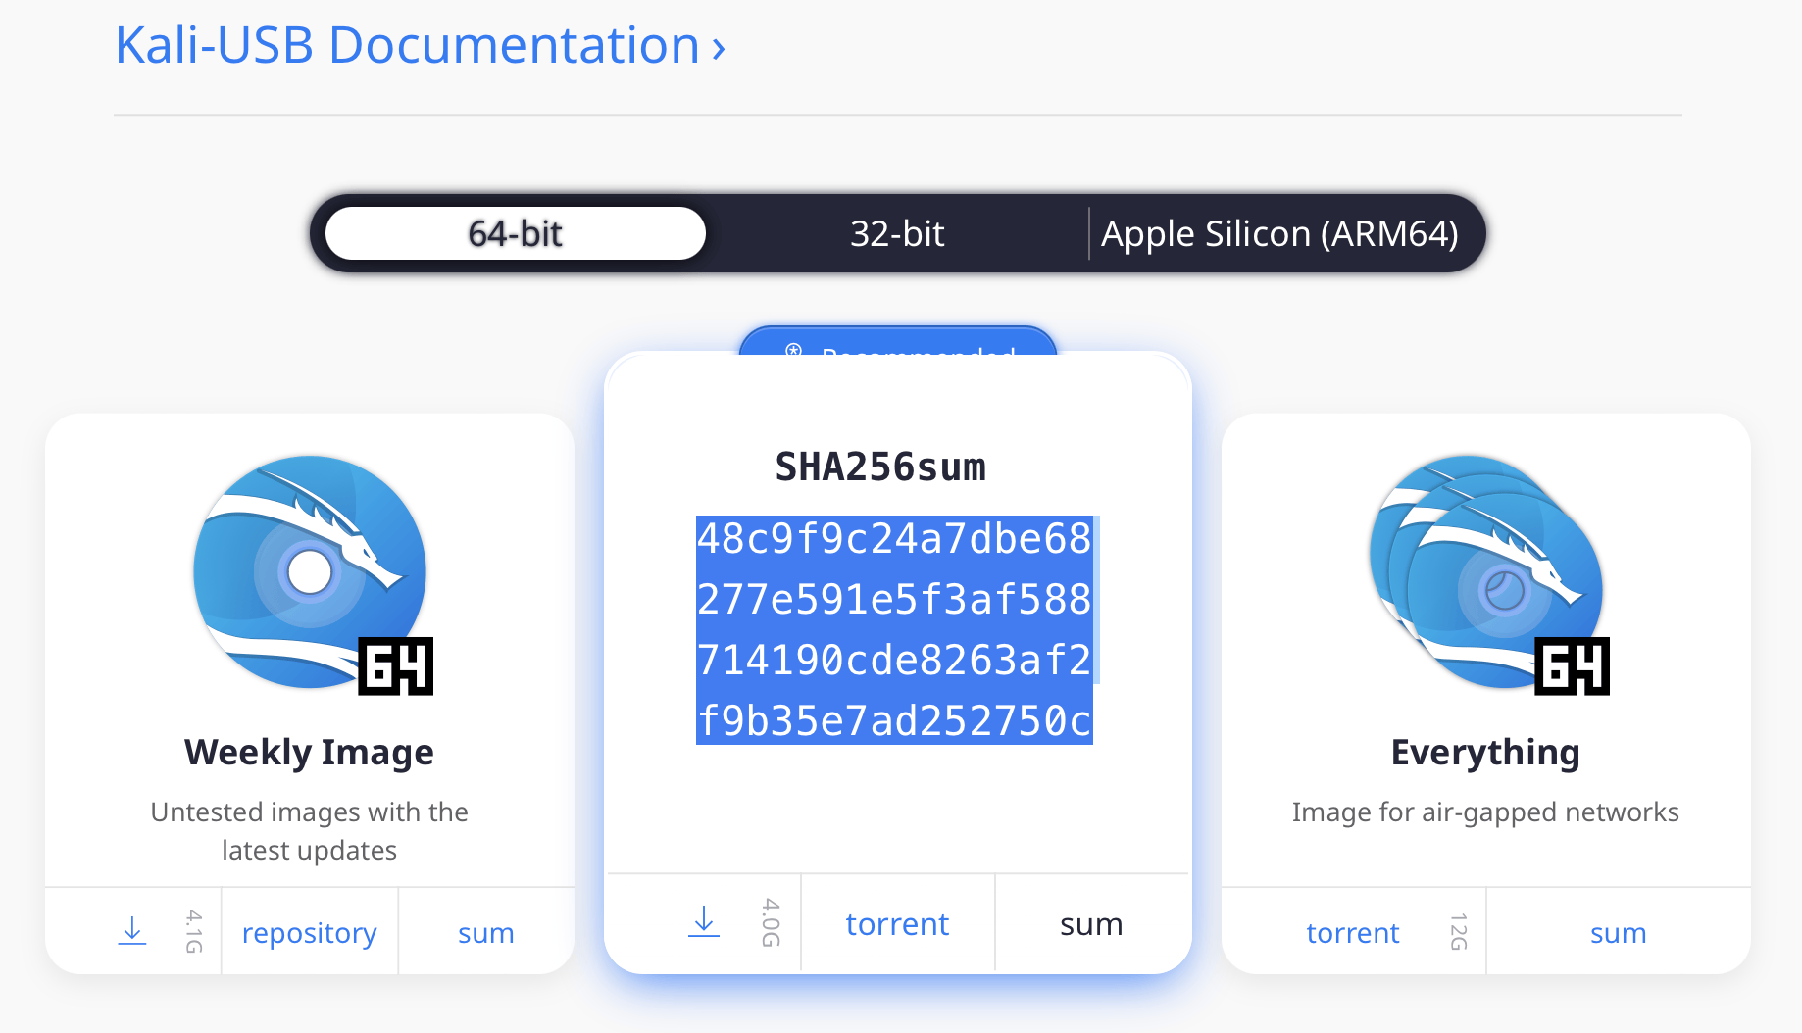Viewport: 1802px width, 1033px height.
Task: Switch to Apple Silicon (ARM64) images
Action: (x=1278, y=234)
